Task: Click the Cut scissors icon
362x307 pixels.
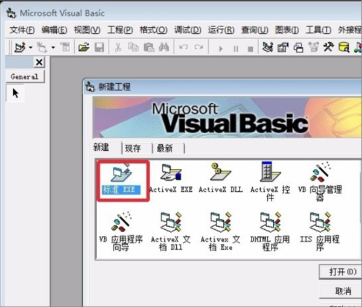Action: point(118,48)
